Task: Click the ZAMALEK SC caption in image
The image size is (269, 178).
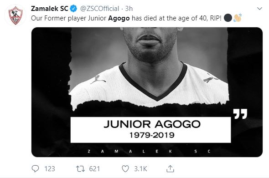Action: 149,152
